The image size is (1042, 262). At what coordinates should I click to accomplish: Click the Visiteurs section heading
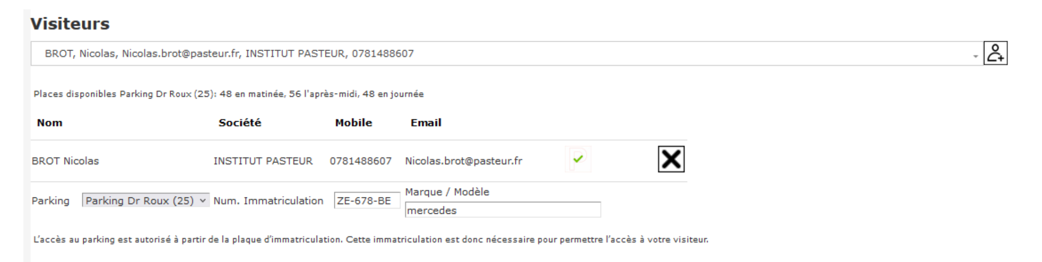coord(70,23)
